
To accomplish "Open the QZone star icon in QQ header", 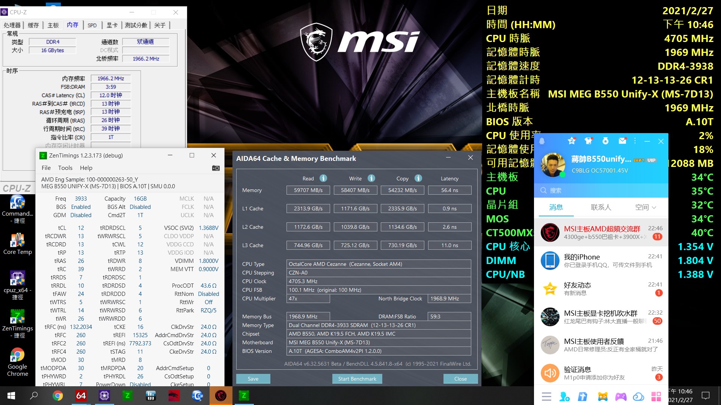I will [x=572, y=141].
